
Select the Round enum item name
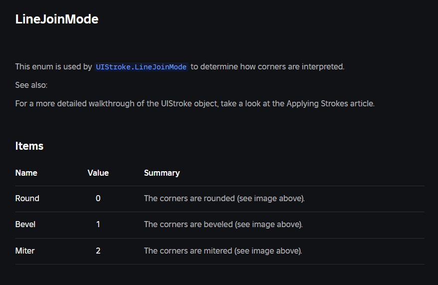coord(27,198)
